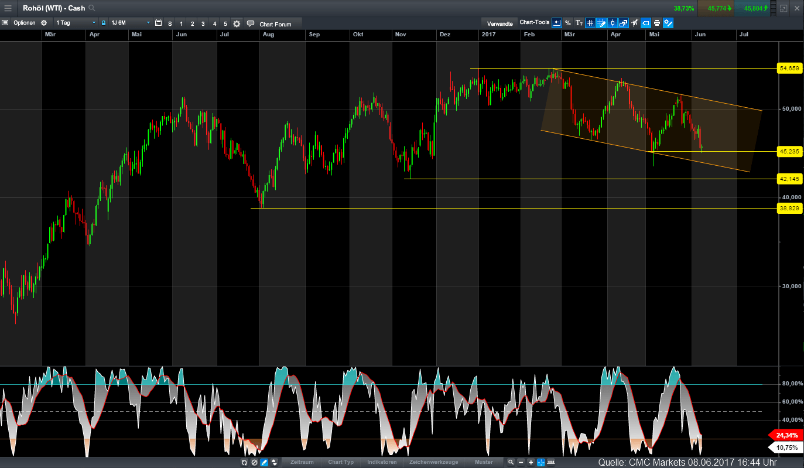Toggle the grid lines tool
The width and height of the screenshot is (804, 468).
590,23
